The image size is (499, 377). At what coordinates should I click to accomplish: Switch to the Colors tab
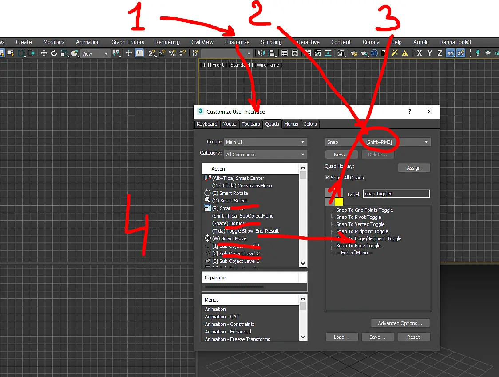[x=310, y=124]
